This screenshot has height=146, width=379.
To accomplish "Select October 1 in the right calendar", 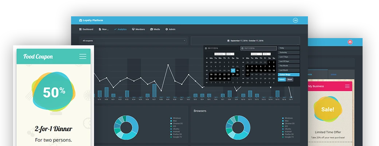I will pyautogui.click(x=269, y=62).
